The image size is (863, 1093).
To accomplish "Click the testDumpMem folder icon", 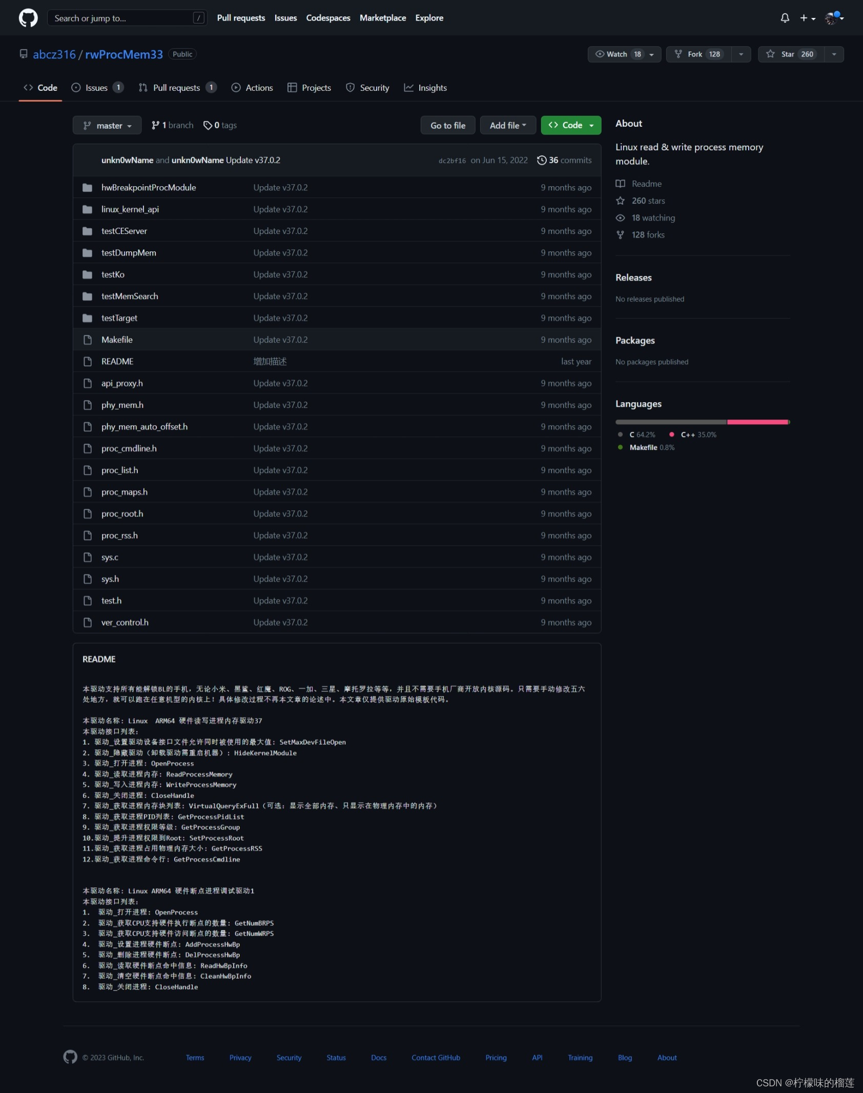I will 88,253.
